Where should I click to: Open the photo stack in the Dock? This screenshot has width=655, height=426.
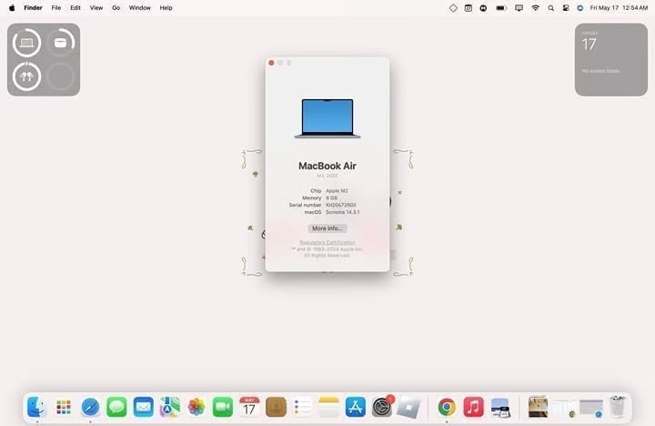538,407
